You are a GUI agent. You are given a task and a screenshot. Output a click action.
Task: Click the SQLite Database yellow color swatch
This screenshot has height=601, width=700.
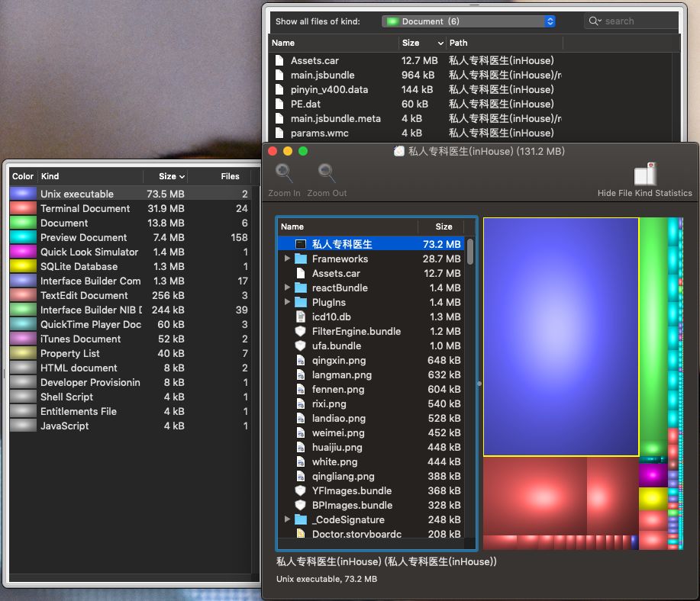23,267
